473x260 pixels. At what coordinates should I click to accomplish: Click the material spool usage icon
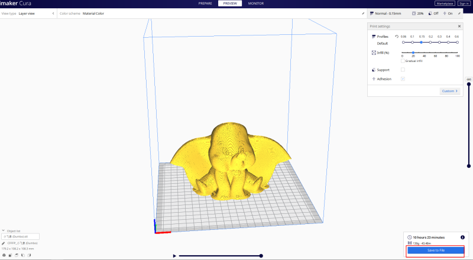410,243
